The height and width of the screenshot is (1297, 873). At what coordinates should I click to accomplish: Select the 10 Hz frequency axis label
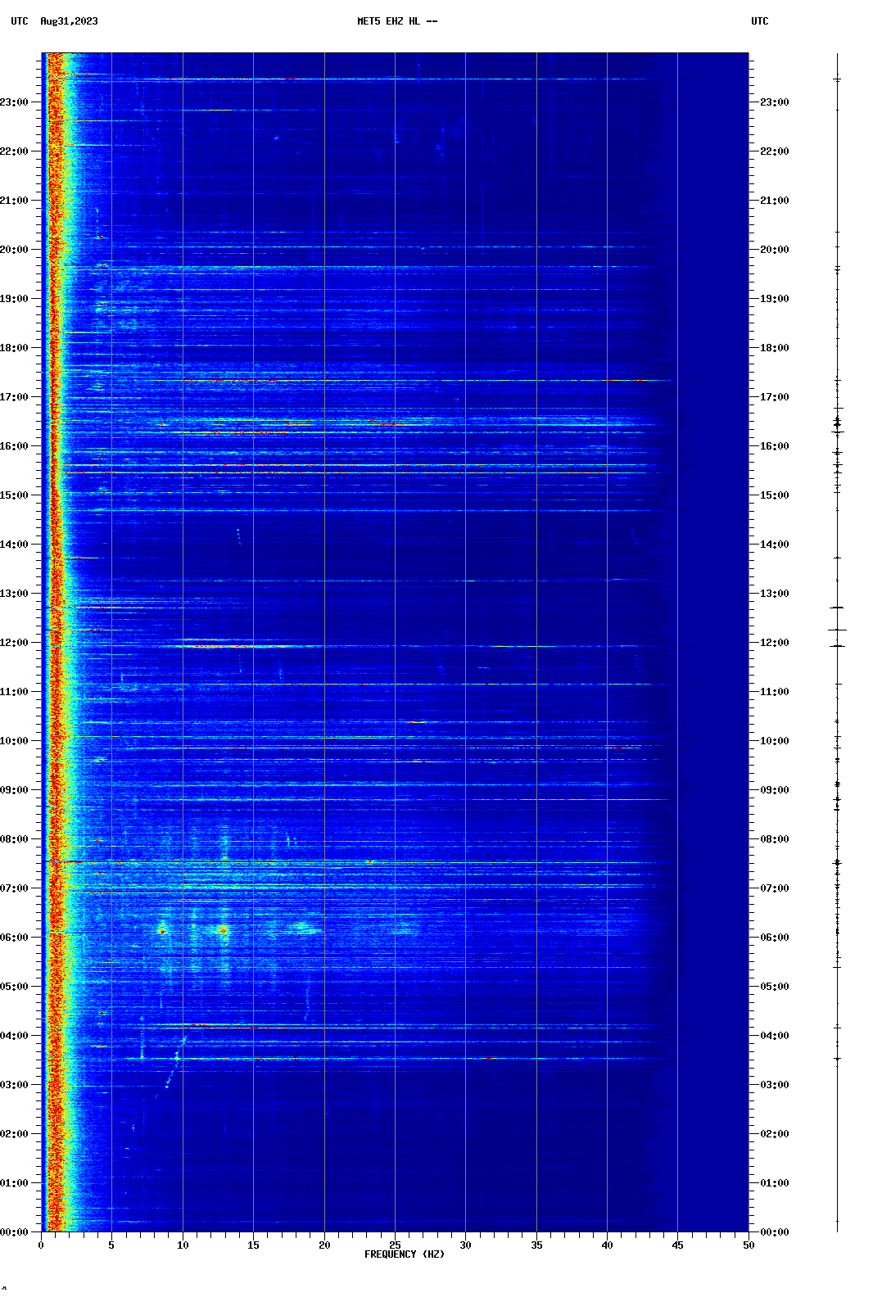click(x=183, y=1245)
